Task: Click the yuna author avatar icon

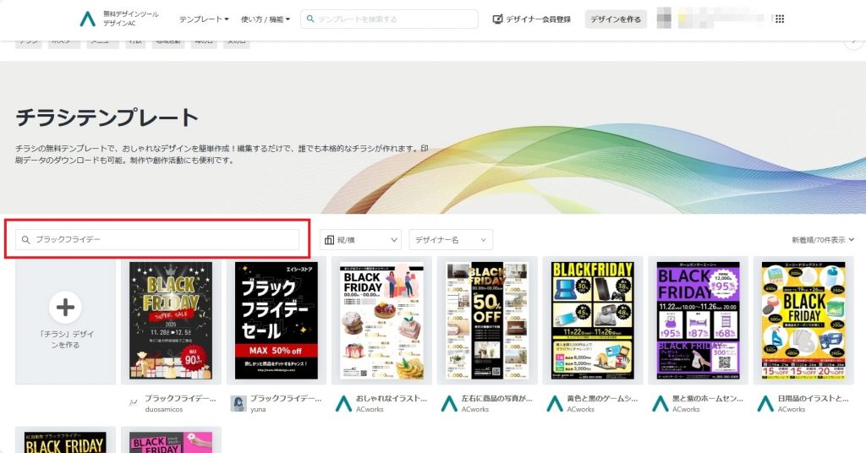Action: [238, 404]
